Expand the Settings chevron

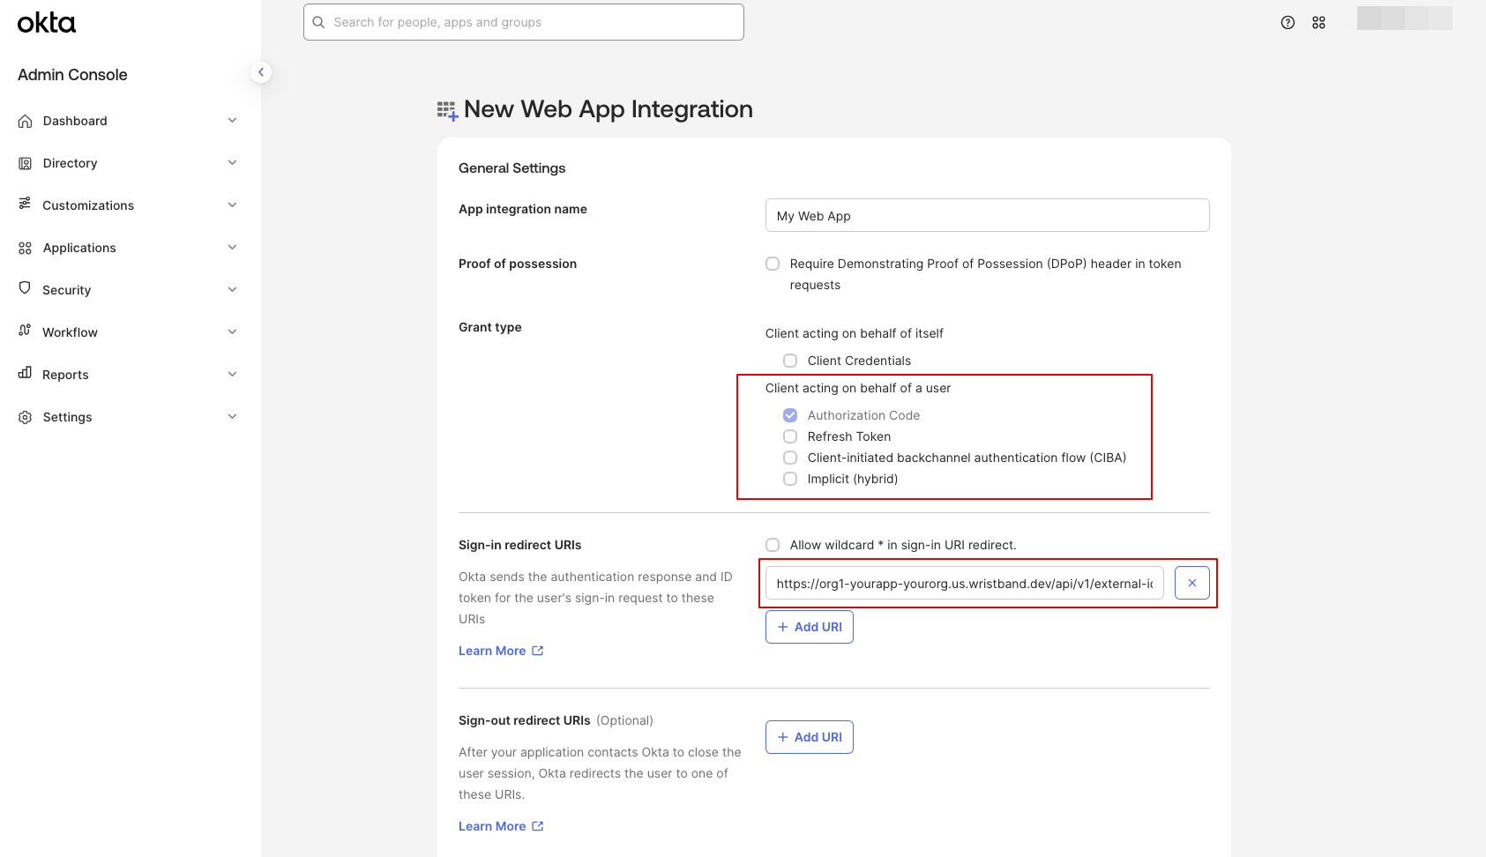pos(232,417)
